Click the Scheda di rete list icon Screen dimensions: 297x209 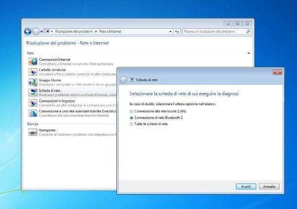click(33, 93)
